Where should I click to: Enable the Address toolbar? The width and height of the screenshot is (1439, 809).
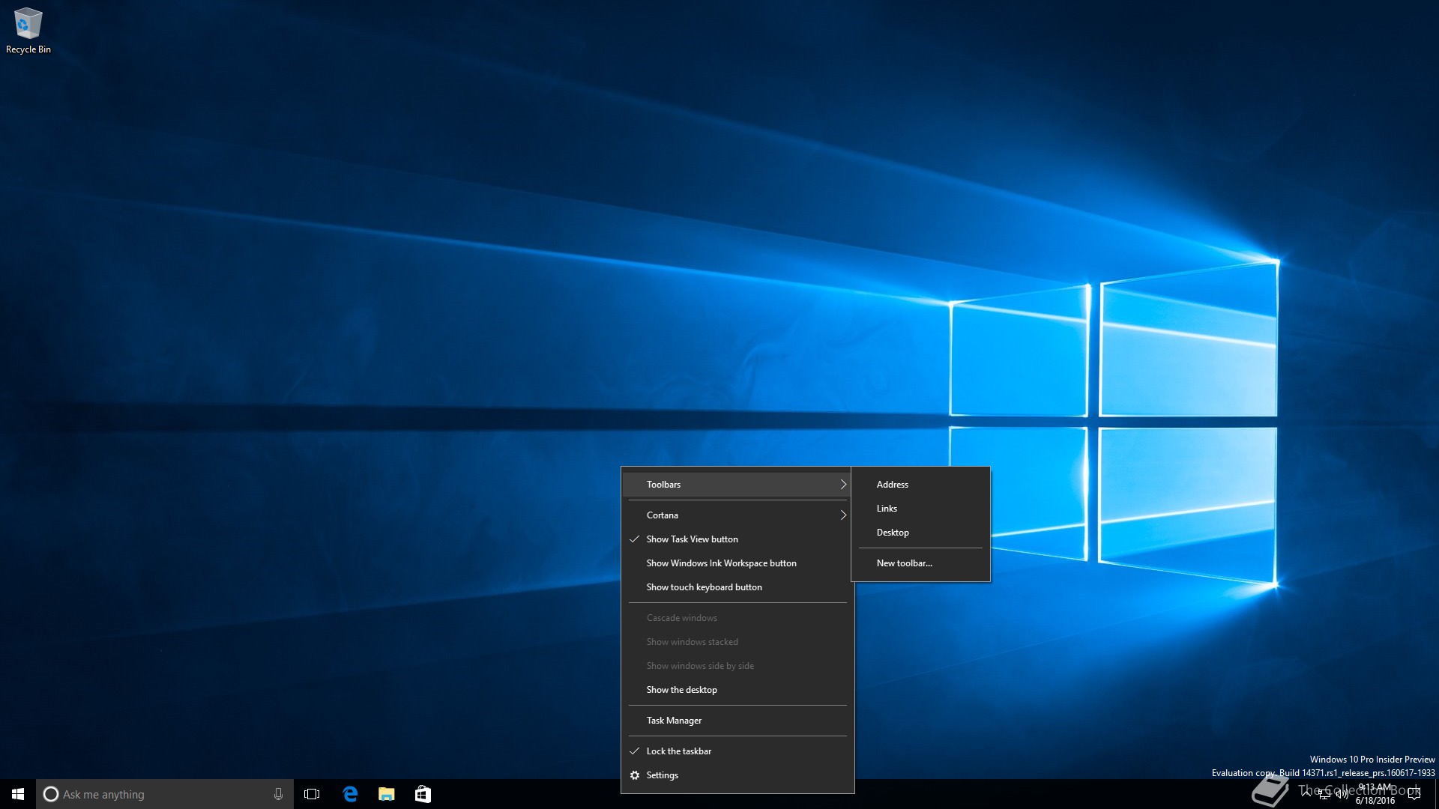pyautogui.click(x=920, y=485)
